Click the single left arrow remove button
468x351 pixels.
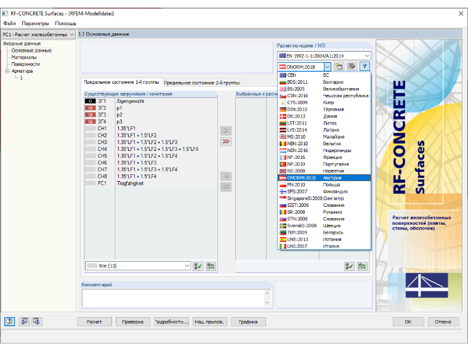(x=226, y=176)
